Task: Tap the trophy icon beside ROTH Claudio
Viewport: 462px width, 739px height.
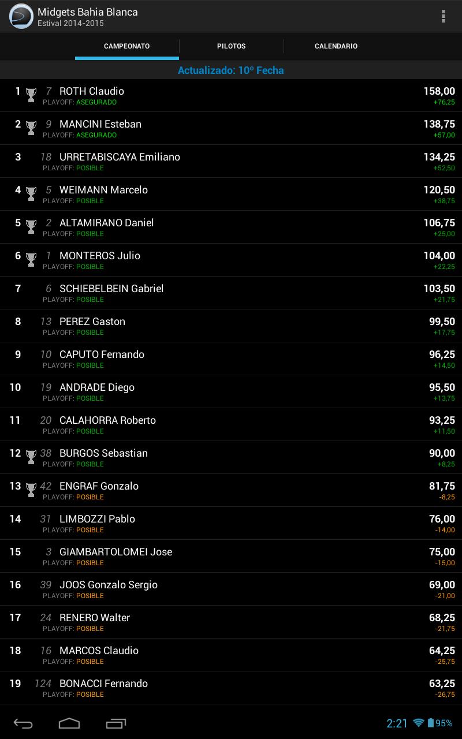Action: click(x=31, y=95)
